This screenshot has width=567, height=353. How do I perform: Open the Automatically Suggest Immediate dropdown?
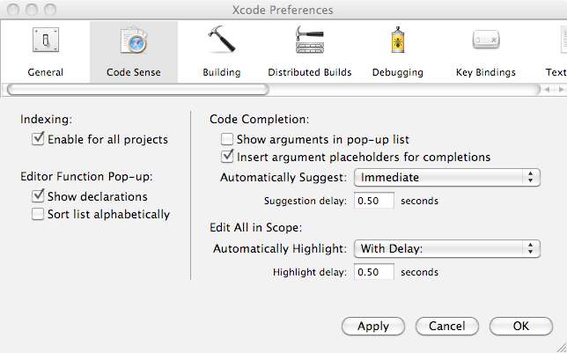446,177
